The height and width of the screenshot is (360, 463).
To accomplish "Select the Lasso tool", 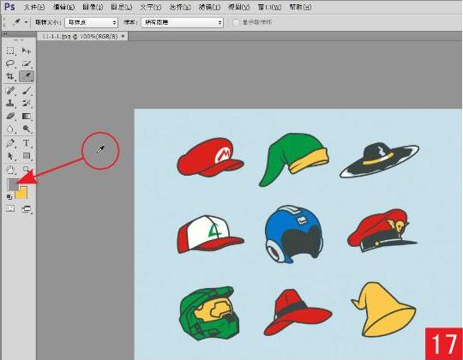I will 10,63.
